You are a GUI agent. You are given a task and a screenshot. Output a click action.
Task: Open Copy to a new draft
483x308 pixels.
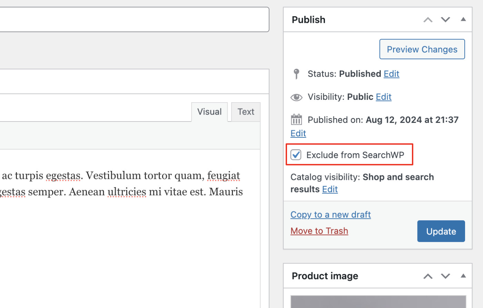[x=331, y=214]
